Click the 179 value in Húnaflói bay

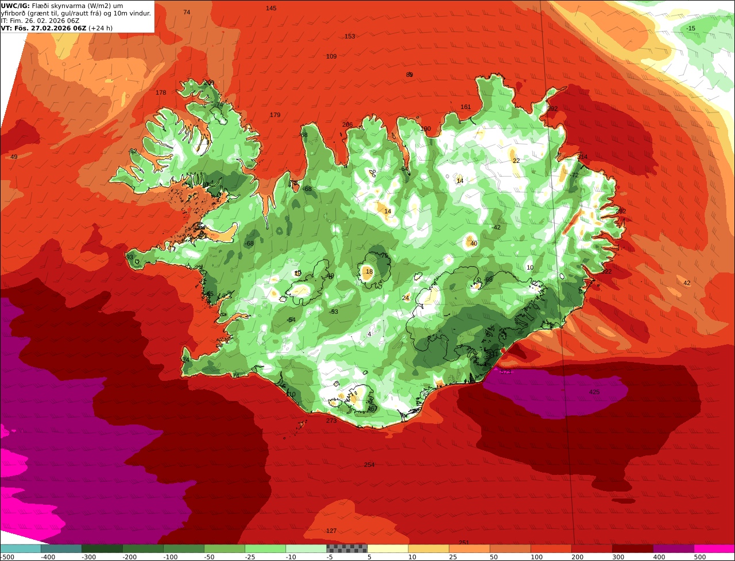coord(275,115)
